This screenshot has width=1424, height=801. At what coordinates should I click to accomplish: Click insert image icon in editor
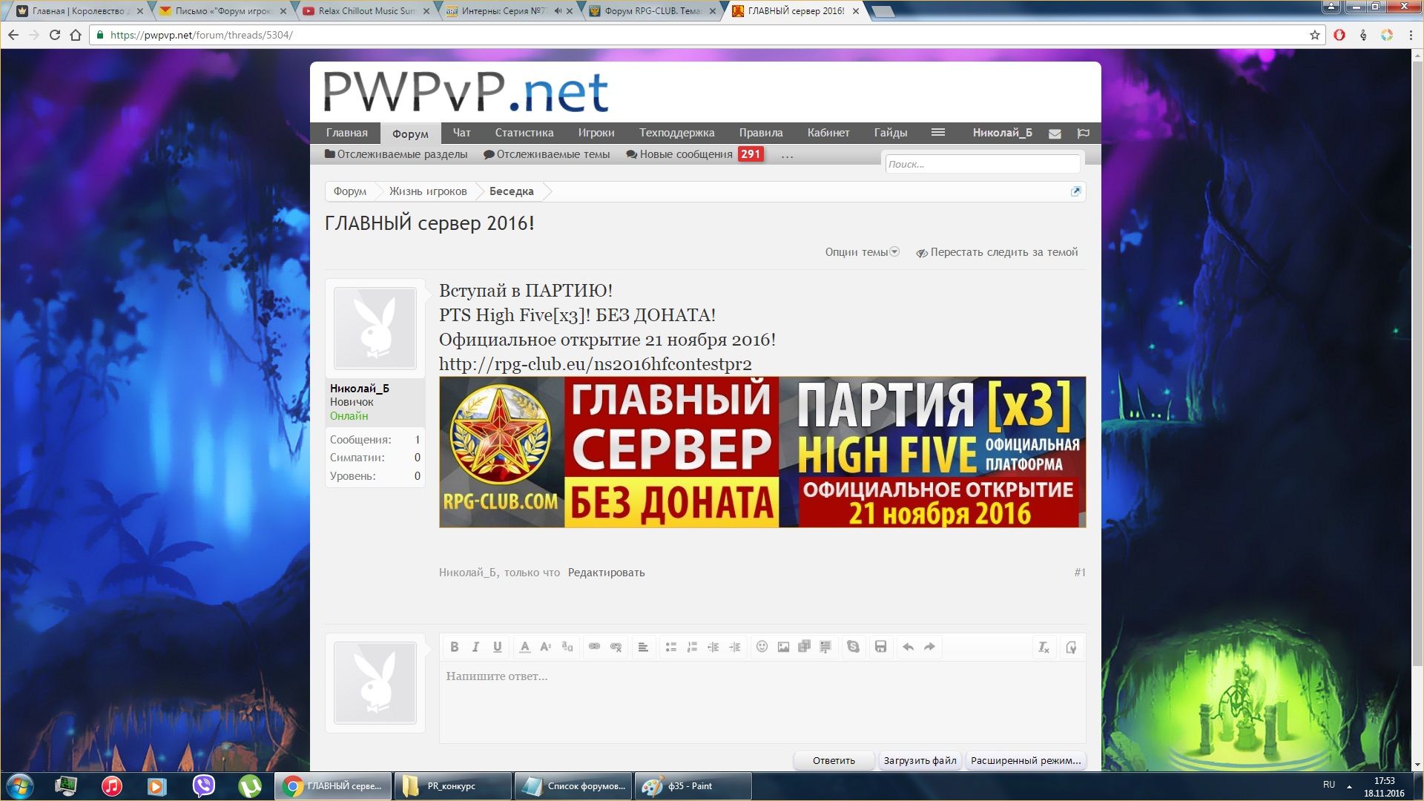[x=783, y=647]
